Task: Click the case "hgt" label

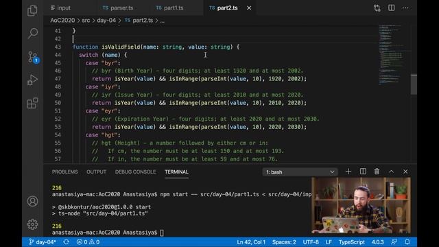Action: (103, 135)
